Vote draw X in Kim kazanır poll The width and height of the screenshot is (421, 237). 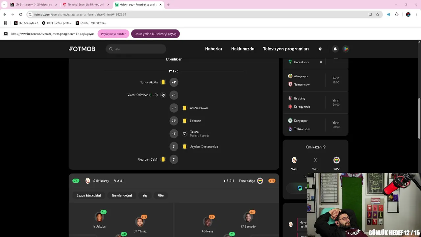pos(315,160)
